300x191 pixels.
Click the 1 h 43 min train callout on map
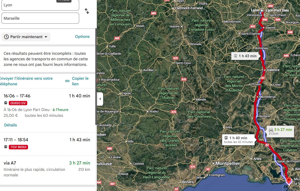[245, 56]
